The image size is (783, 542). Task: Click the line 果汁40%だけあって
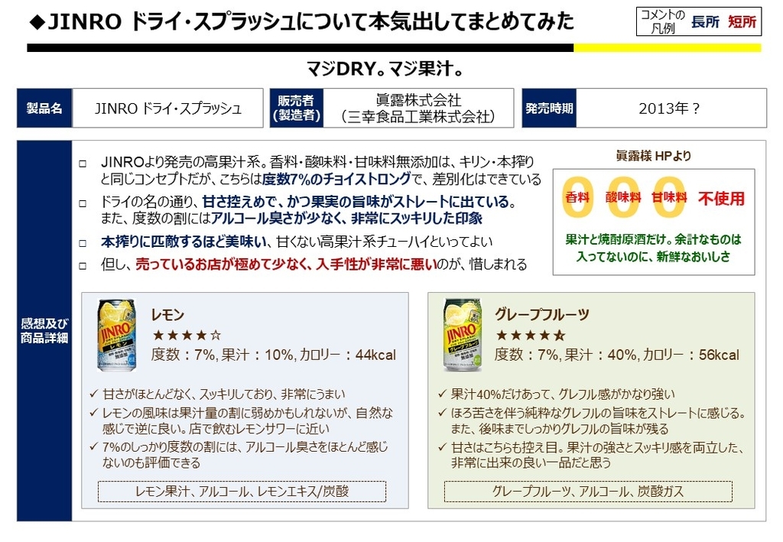tap(562, 394)
